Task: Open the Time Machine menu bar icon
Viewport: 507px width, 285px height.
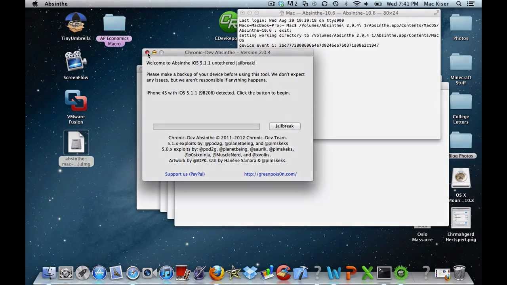Action: [335, 4]
